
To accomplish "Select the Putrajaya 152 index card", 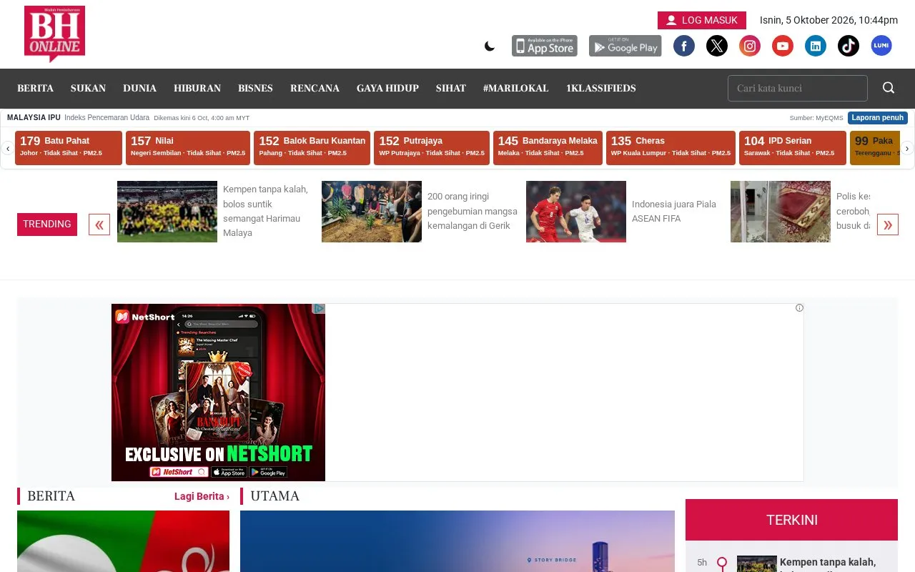I will (x=432, y=148).
